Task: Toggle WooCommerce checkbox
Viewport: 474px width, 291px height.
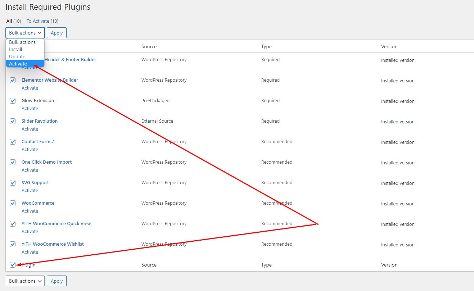Action: pyautogui.click(x=13, y=203)
